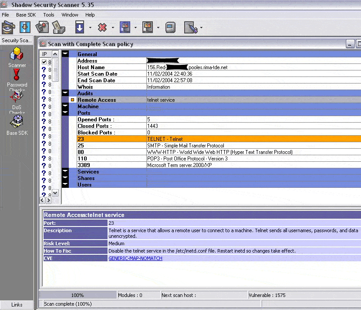
Task: Click the orange square Remote Access audit marker
Action: click(x=73, y=100)
